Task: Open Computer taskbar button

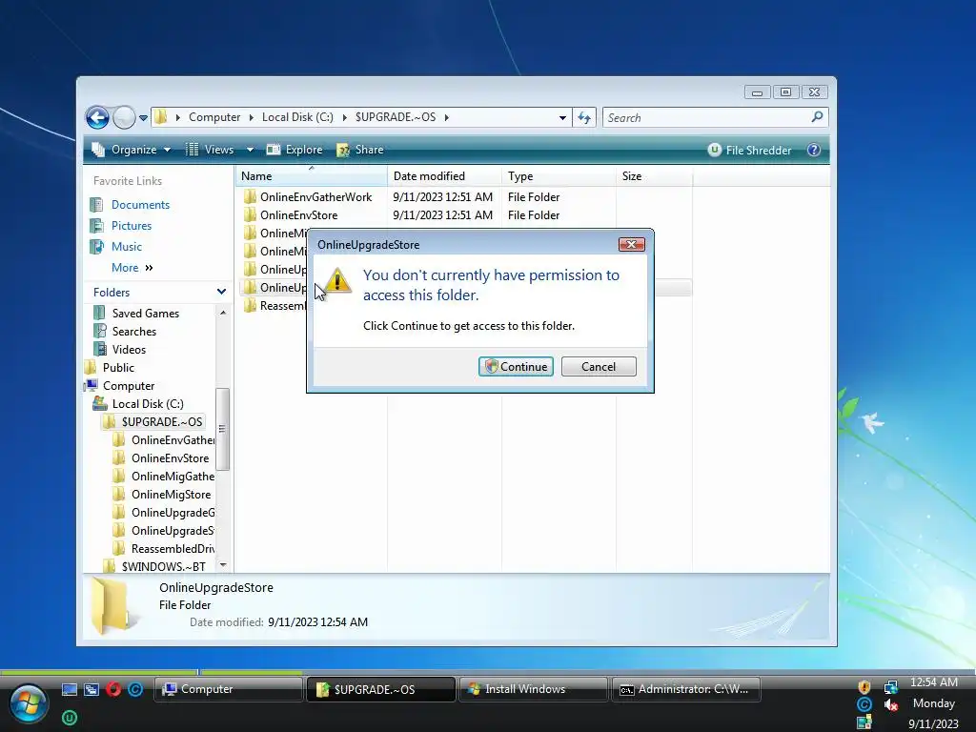Action: (x=228, y=689)
